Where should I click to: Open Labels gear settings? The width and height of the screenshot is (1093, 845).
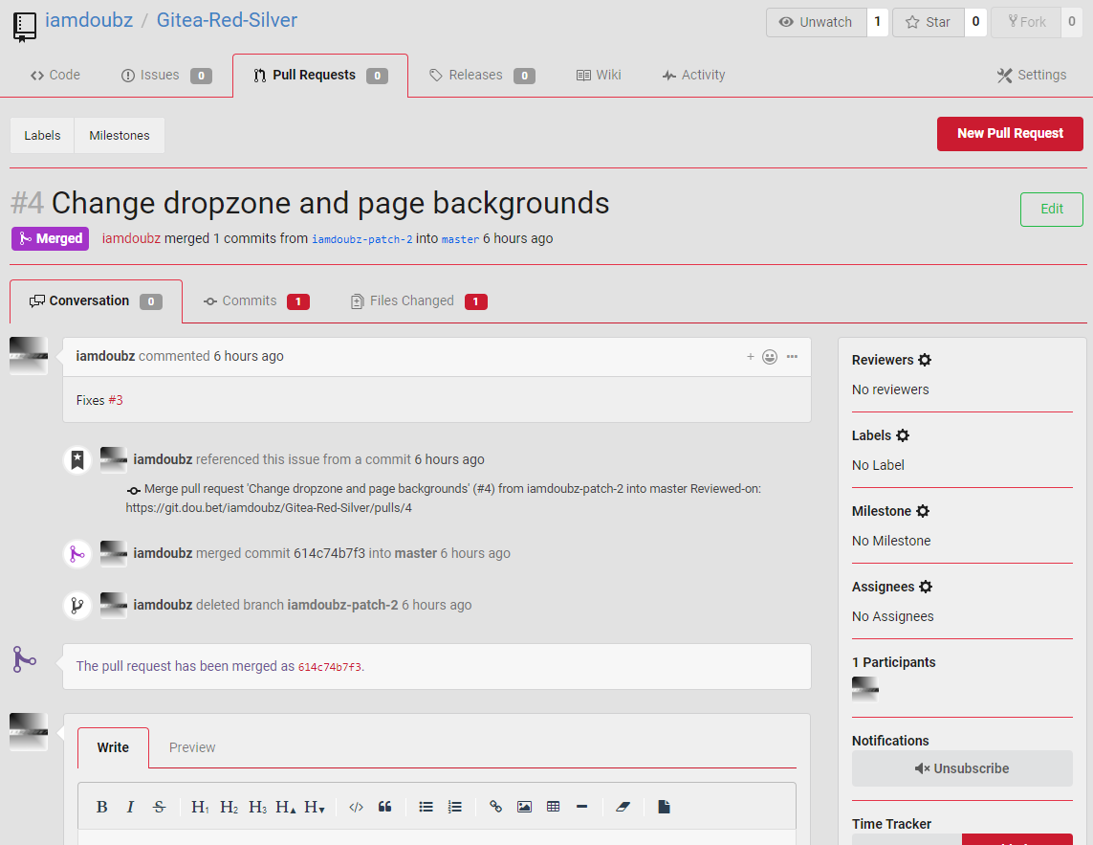point(903,435)
